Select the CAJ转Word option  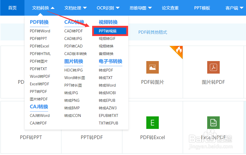tap(40, 115)
